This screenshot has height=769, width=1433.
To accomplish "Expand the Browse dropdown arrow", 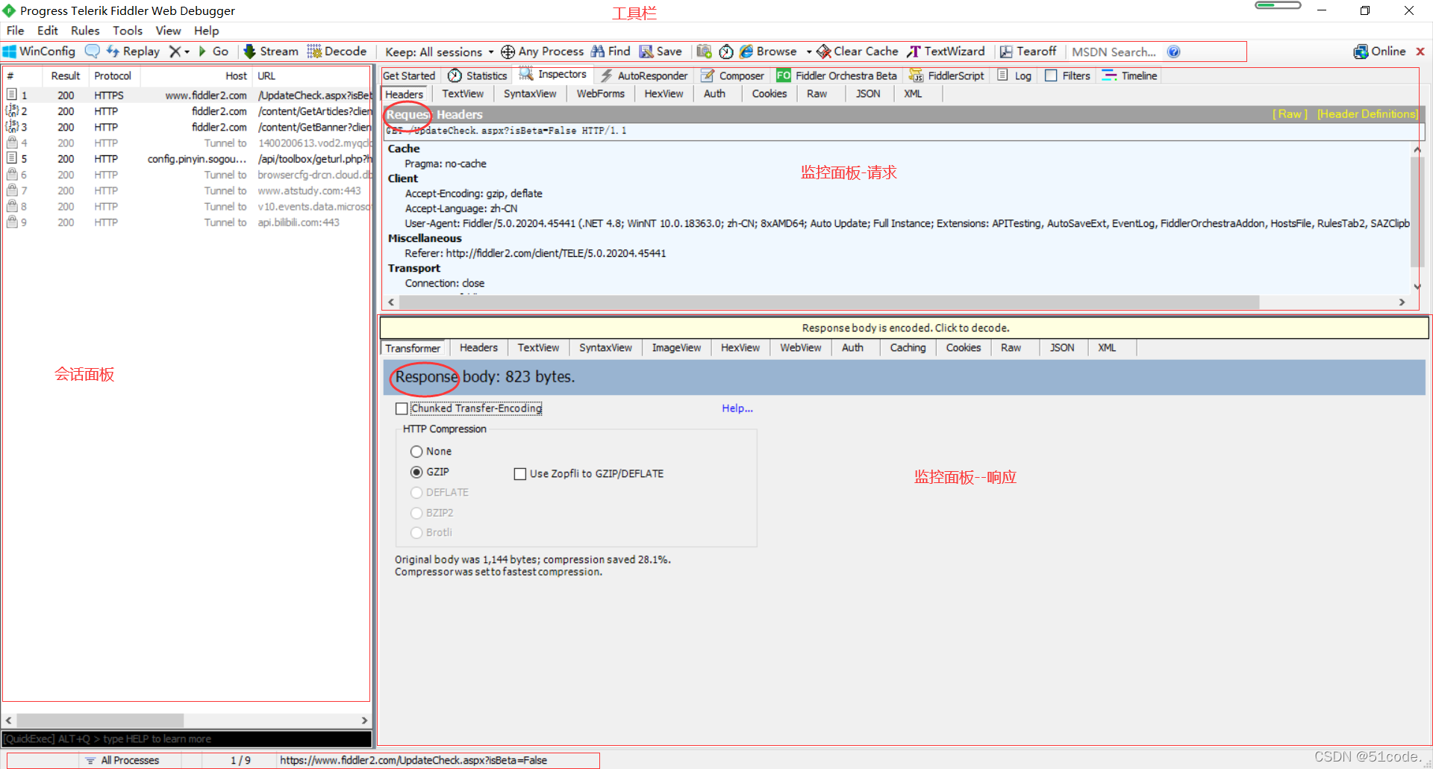I will coord(809,52).
